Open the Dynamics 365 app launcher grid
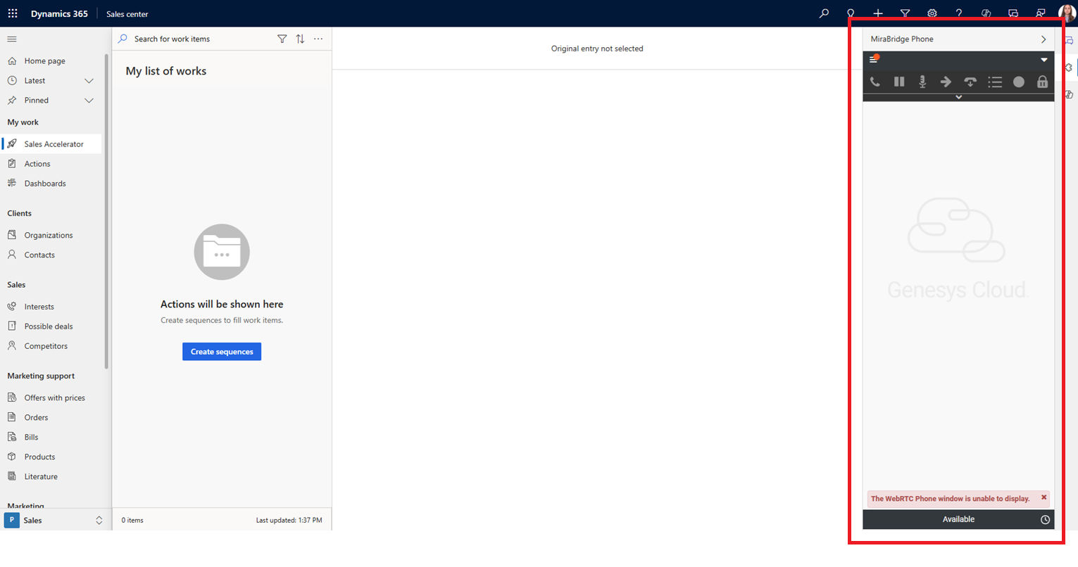Screen dimensions: 1078x567 pos(13,13)
